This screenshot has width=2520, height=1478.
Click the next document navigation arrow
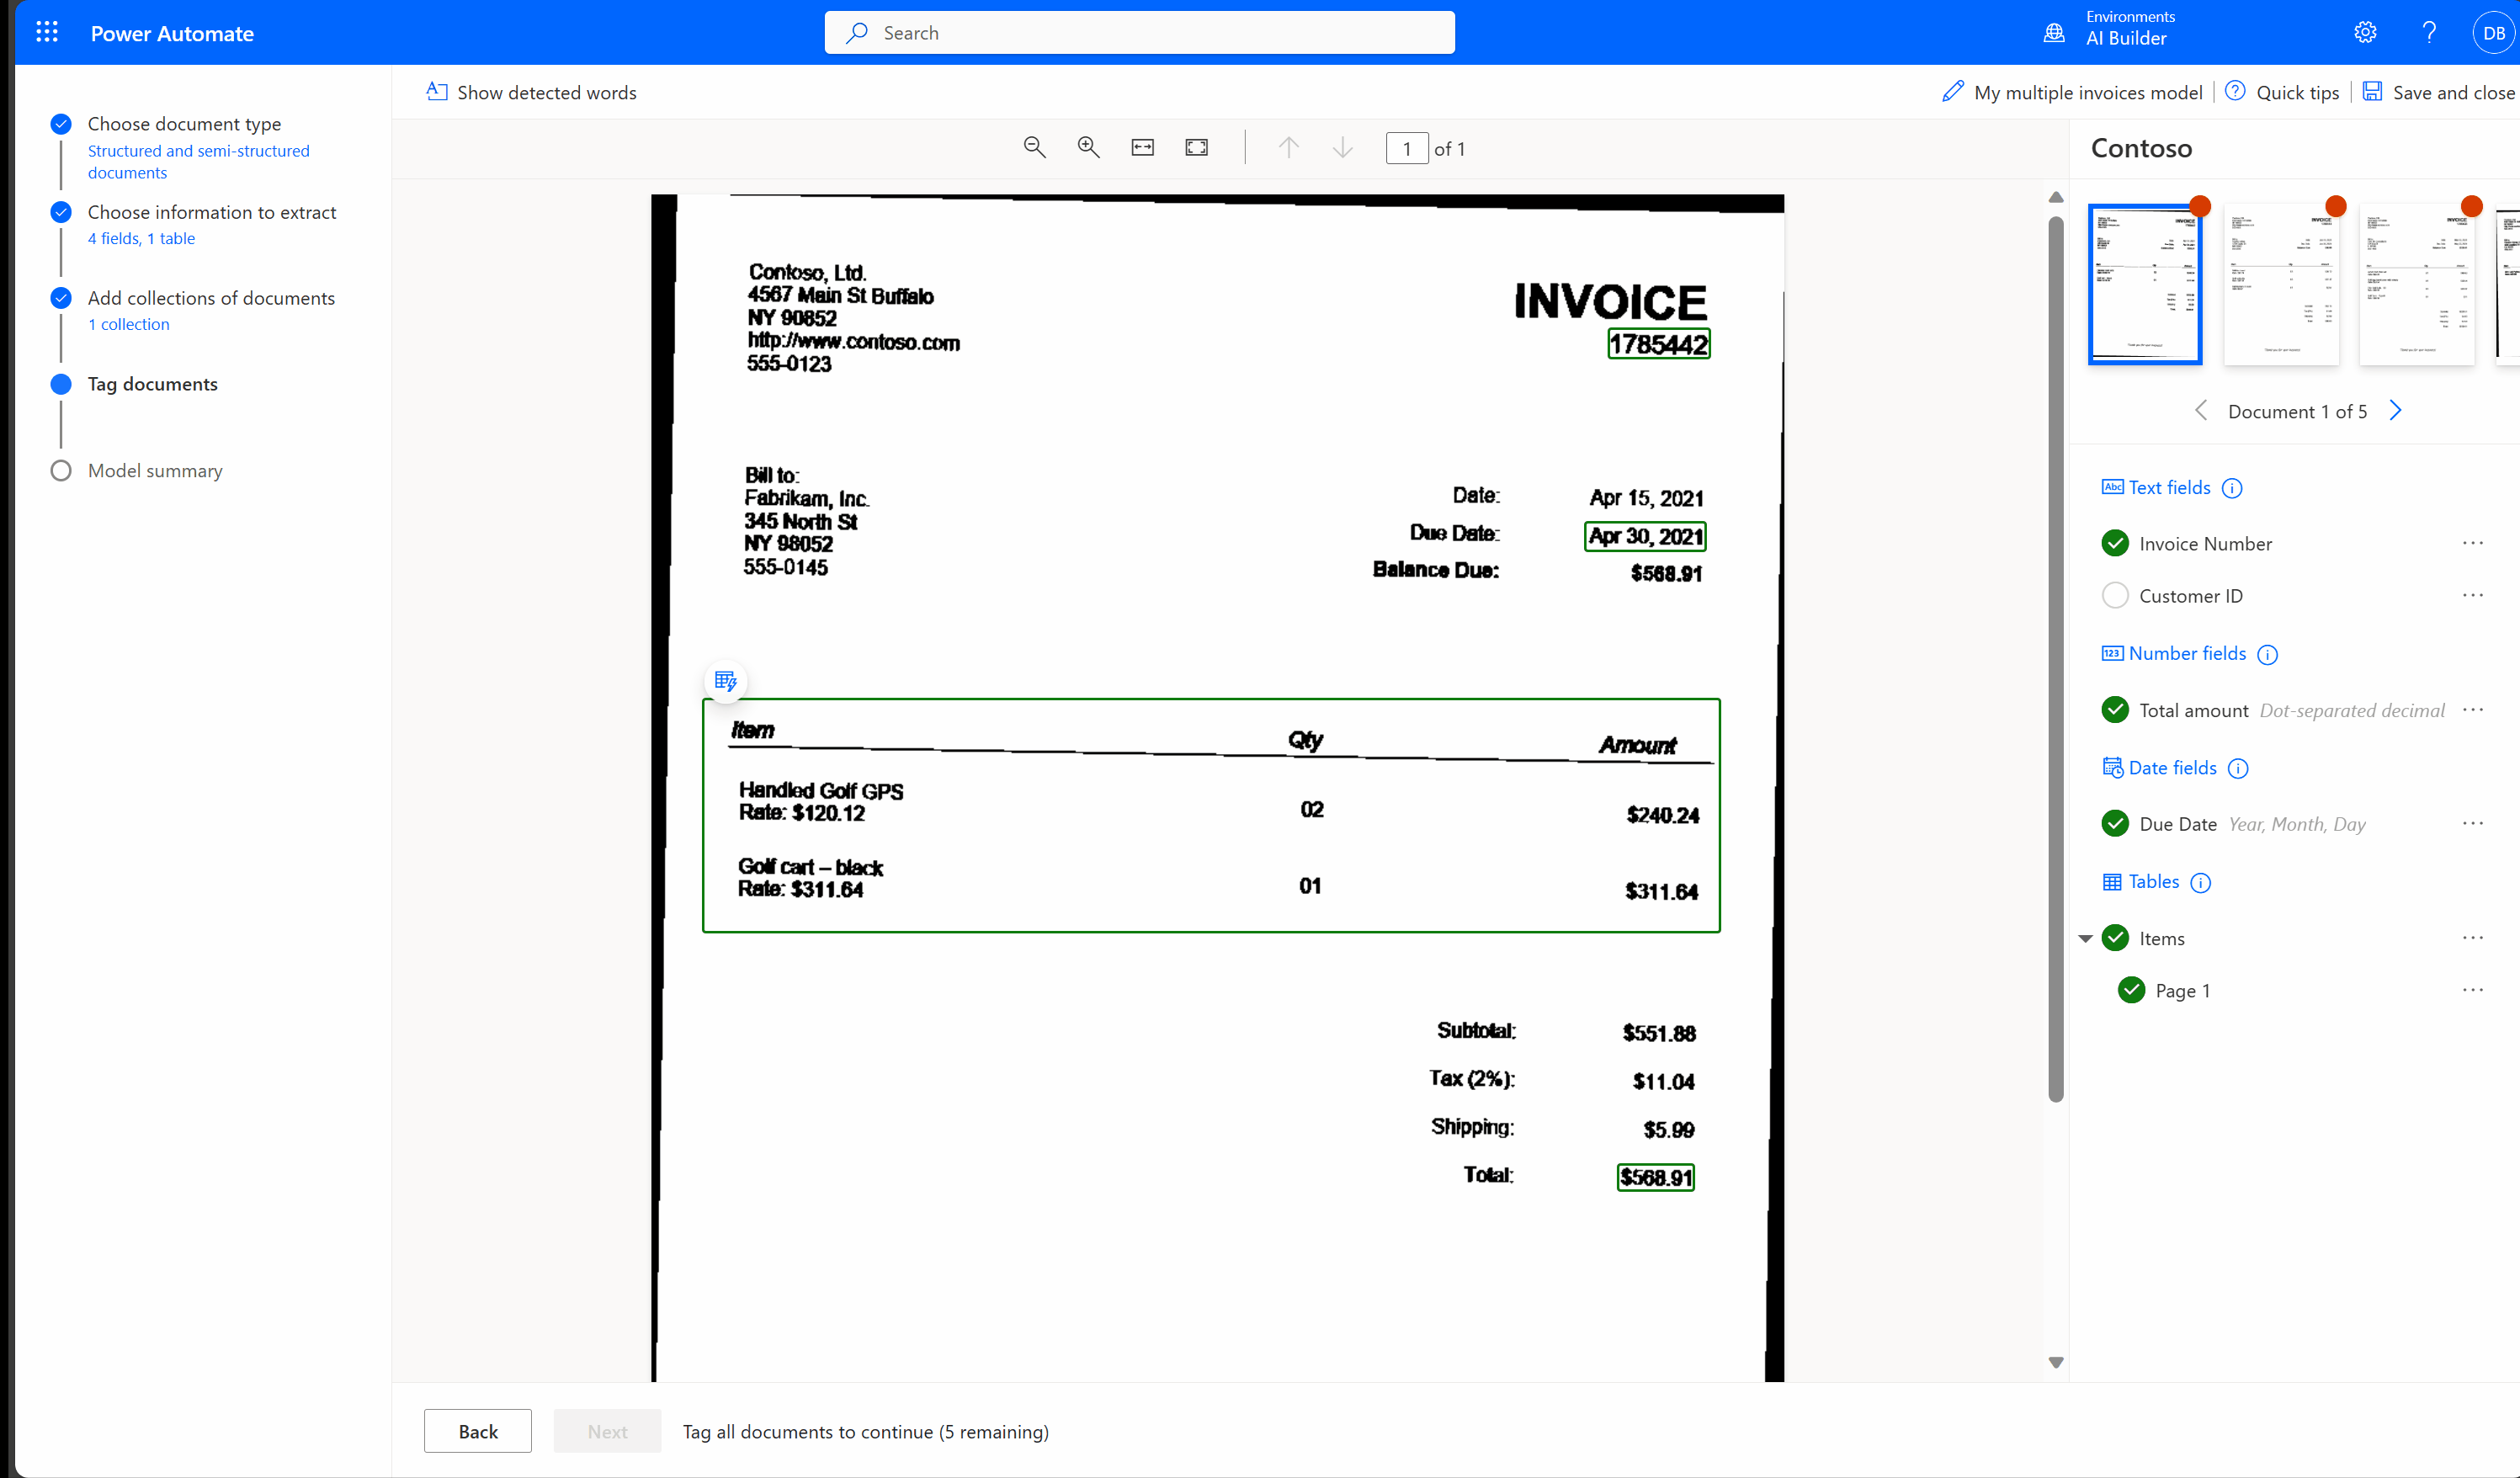point(2395,410)
